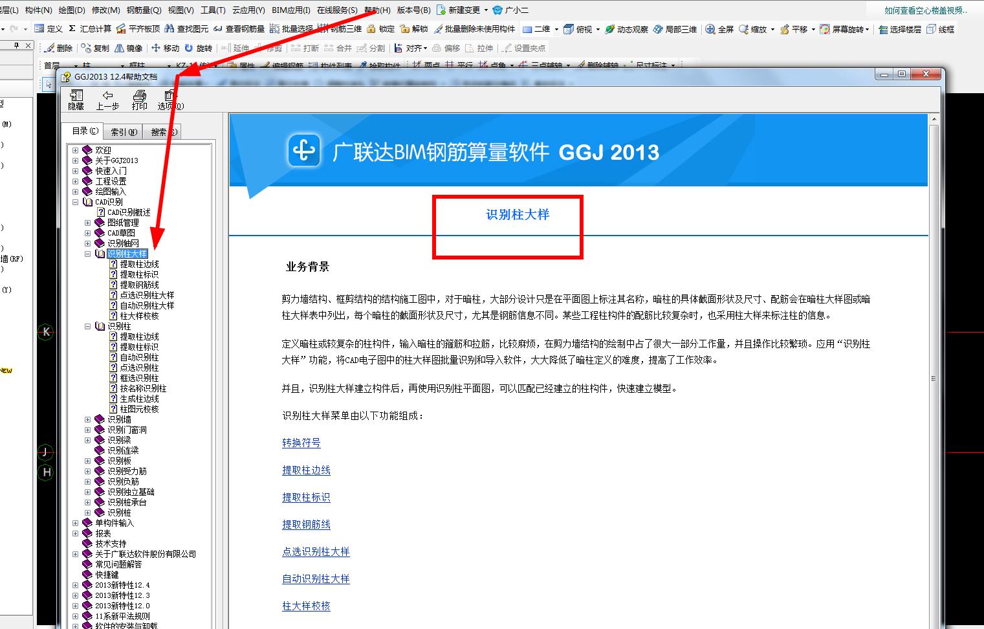Image resolution: width=984 pixels, height=629 pixels.
Task: Switch to the 搜索 tab in help
Action: 161,132
